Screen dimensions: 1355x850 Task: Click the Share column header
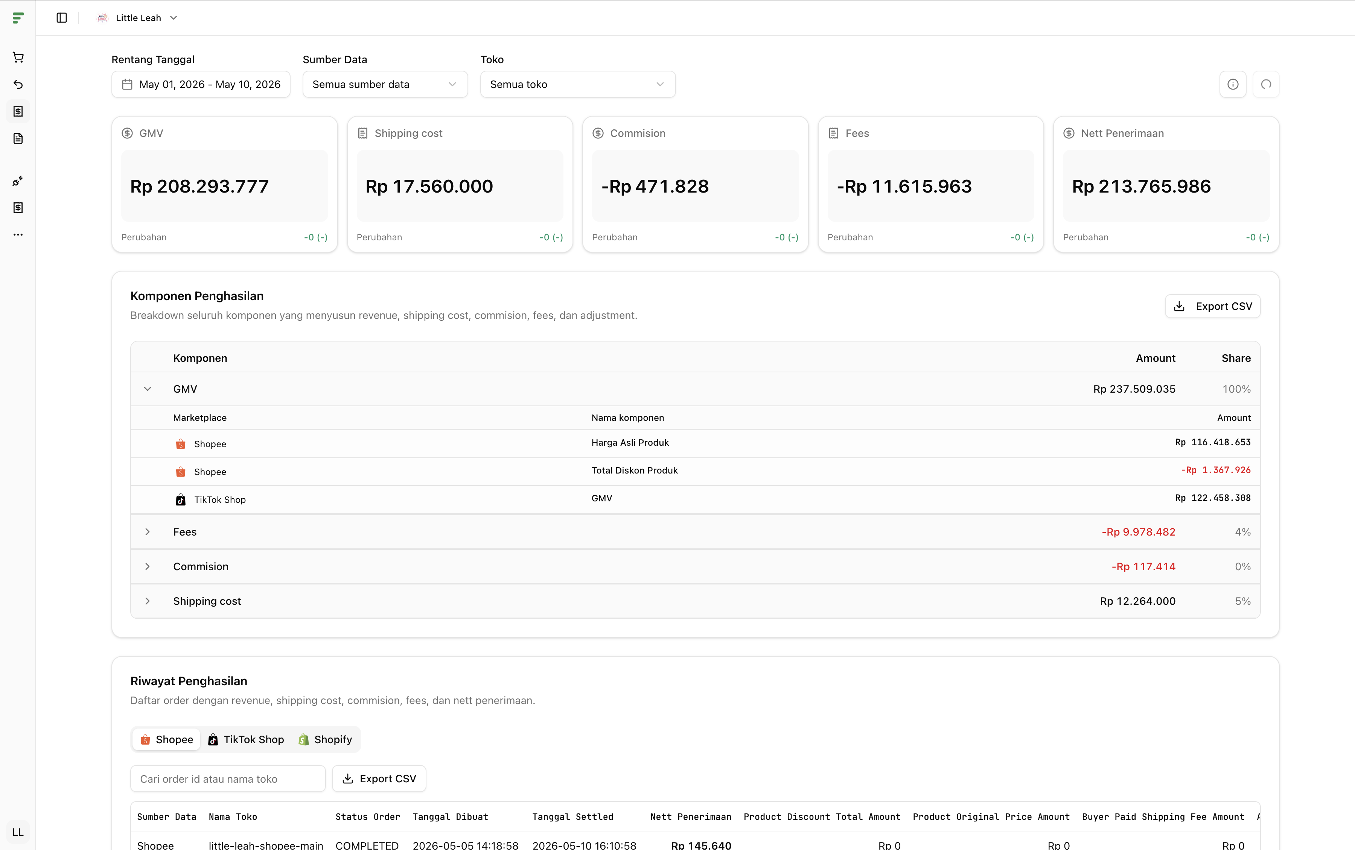point(1236,358)
